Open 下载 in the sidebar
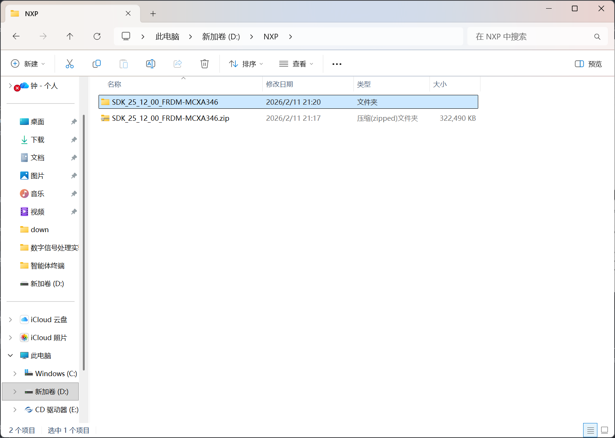The image size is (615, 438). pos(37,140)
